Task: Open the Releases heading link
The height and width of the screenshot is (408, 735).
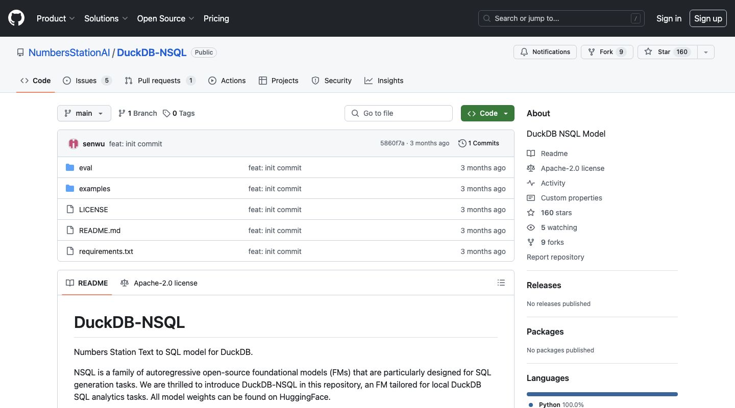Action: (x=544, y=285)
